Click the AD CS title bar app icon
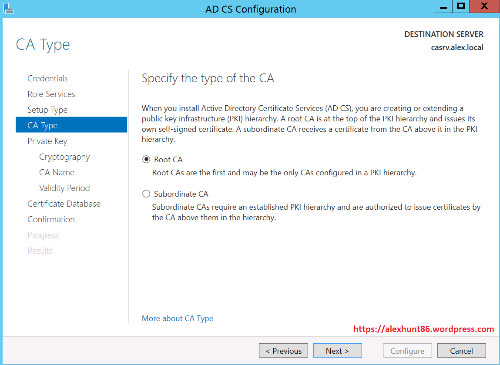This screenshot has height=365, width=500. pyautogui.click(x=8, y=8)
